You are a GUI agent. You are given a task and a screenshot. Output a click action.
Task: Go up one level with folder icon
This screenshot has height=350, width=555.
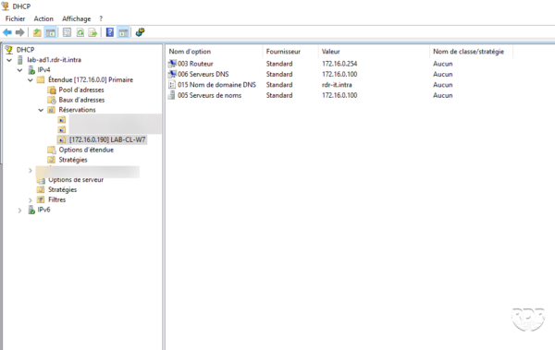coord(37,32)
